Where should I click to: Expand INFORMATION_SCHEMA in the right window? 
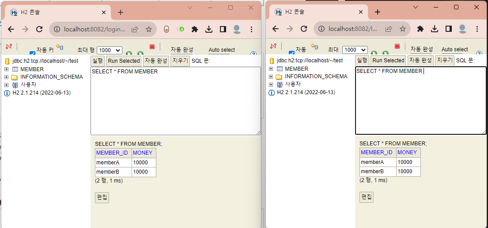(x=271, y=76)
